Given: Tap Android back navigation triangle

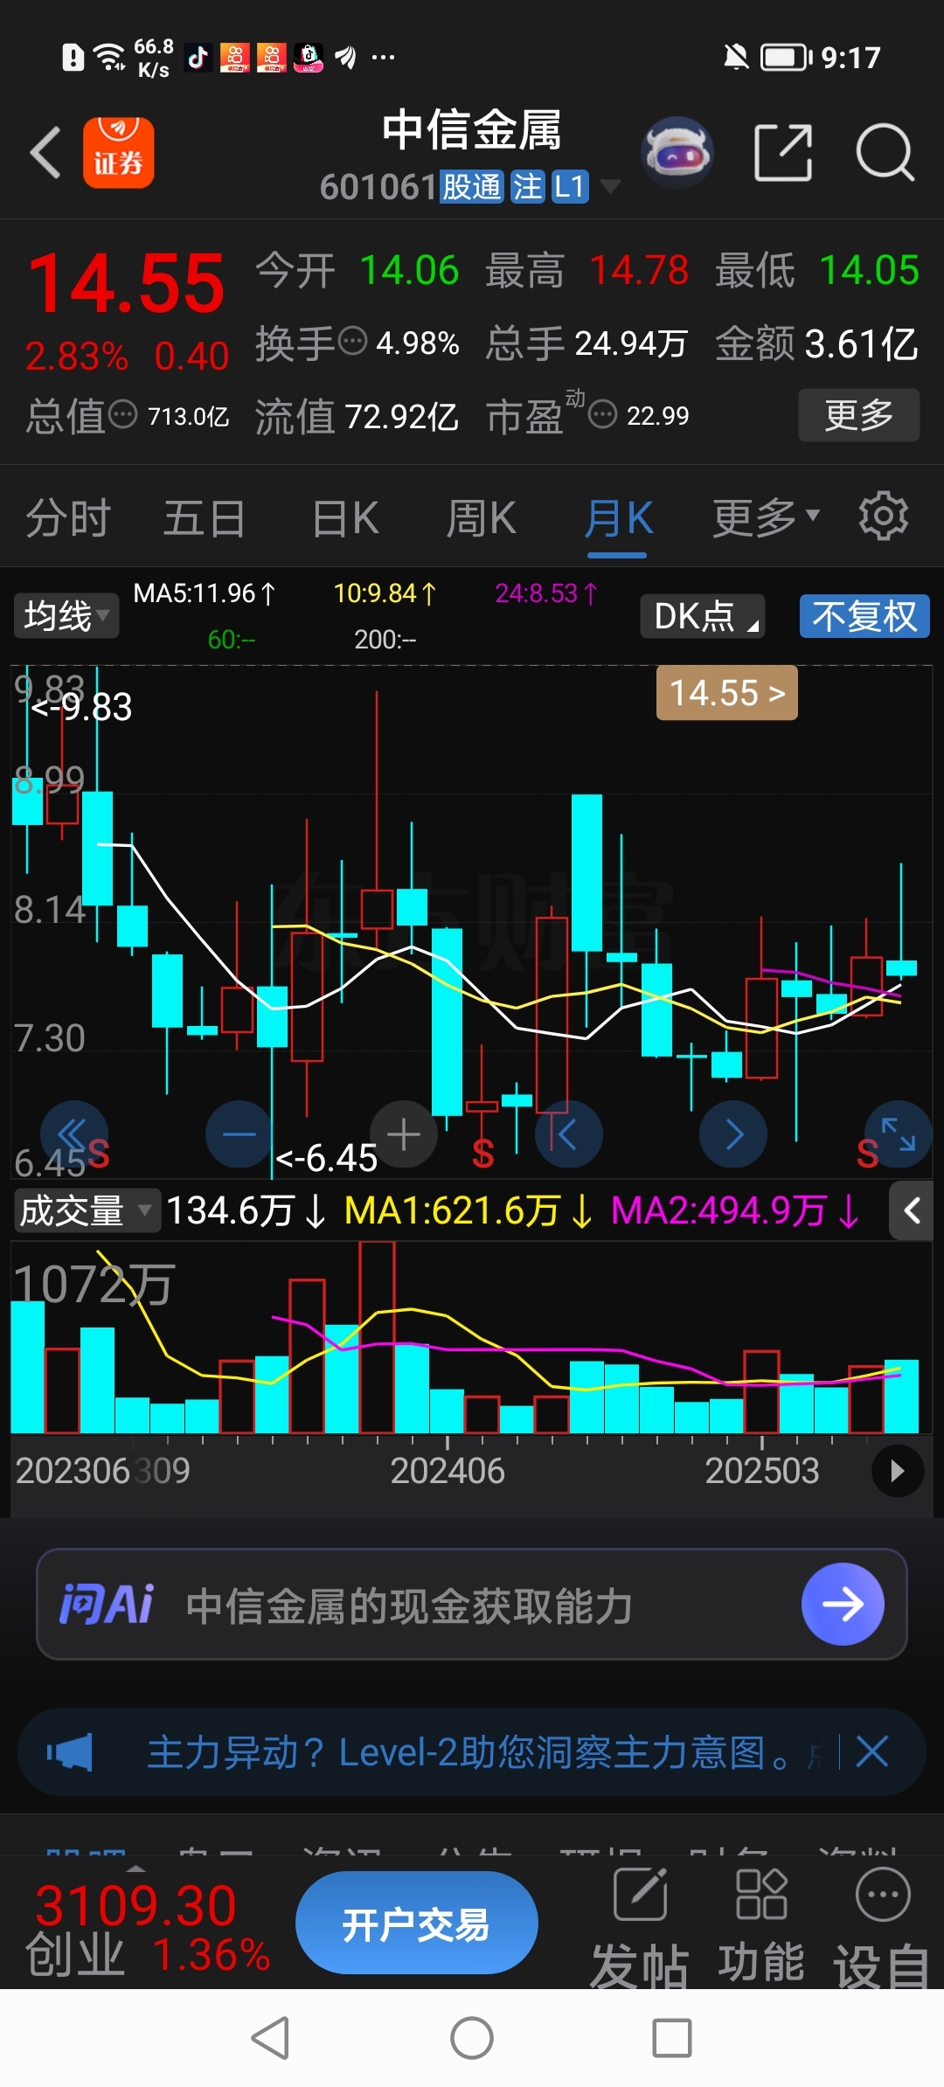Looking at the screenshot, I should coord(270,2038).
